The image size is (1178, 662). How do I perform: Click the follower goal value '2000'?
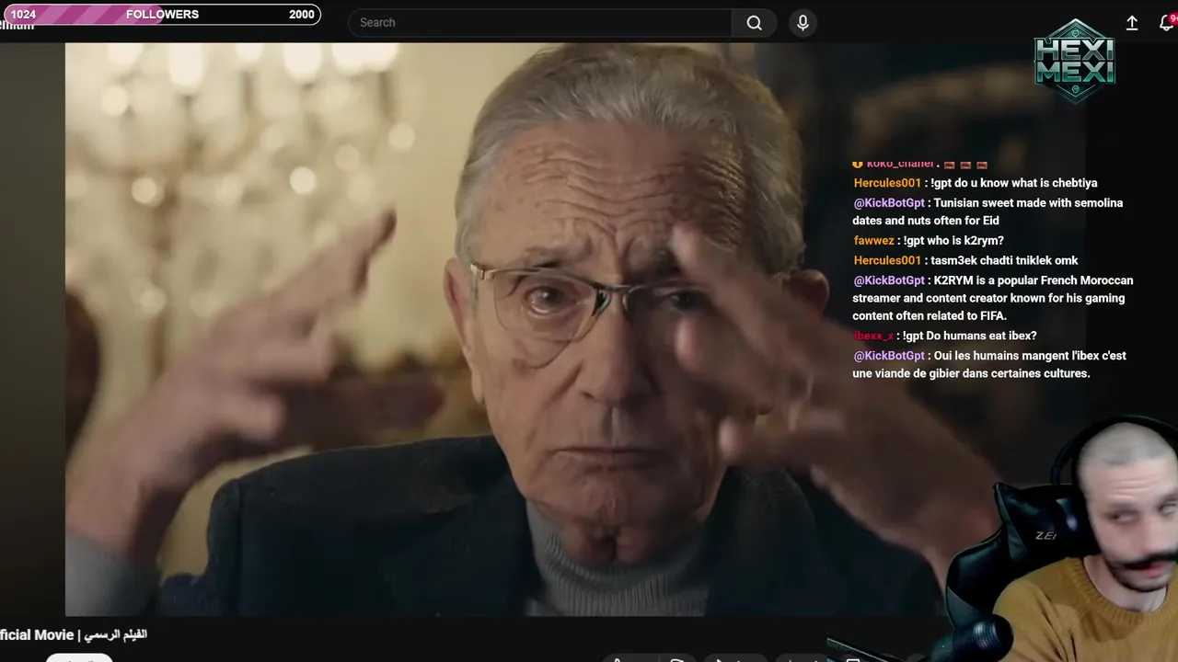[301, 15]
